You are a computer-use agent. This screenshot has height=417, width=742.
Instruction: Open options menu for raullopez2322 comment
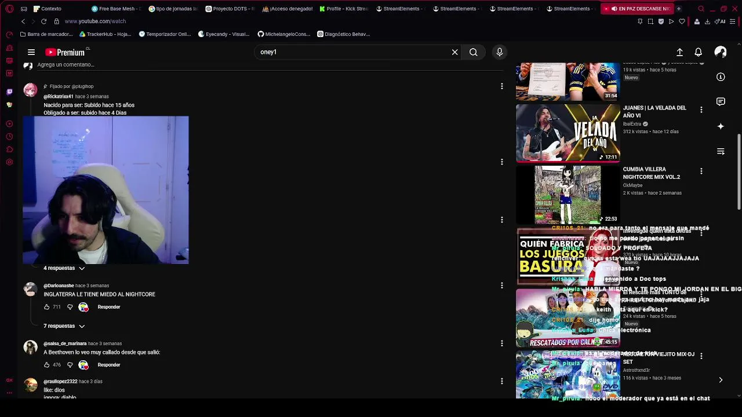click(x=502, y=381)
